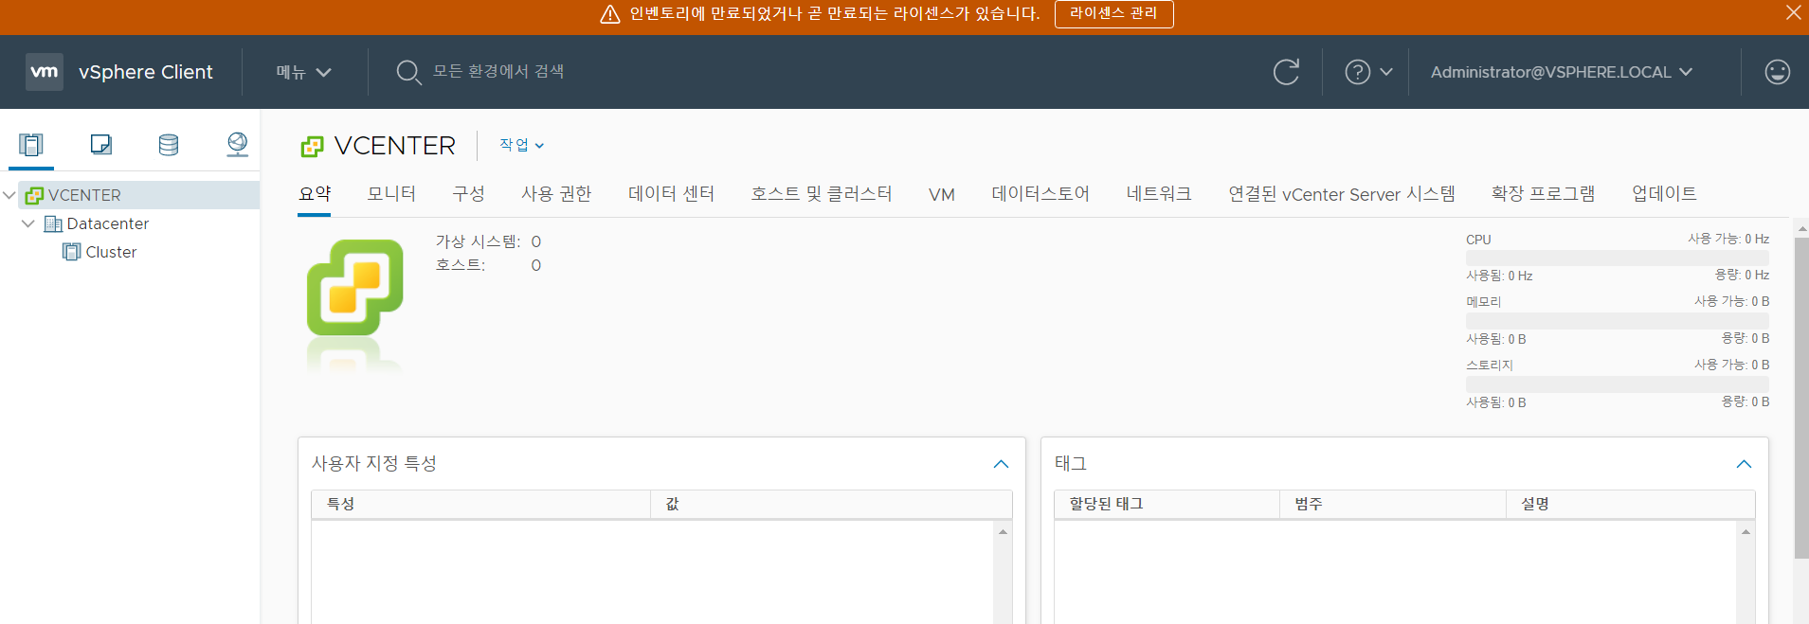Open the 메뉴 dropdown
The image size is (1809, 624).
pos(303,72)
